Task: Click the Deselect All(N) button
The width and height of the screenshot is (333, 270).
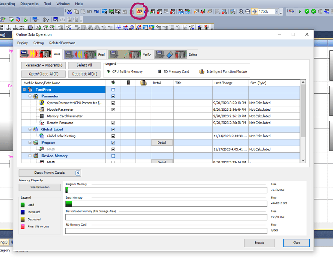Action: tap(84, 74)
